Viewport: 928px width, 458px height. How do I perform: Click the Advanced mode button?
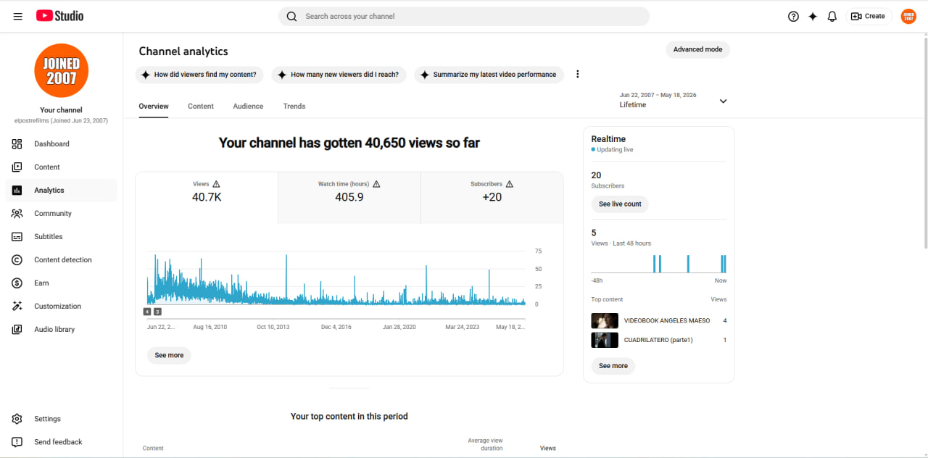click(697, 49)
